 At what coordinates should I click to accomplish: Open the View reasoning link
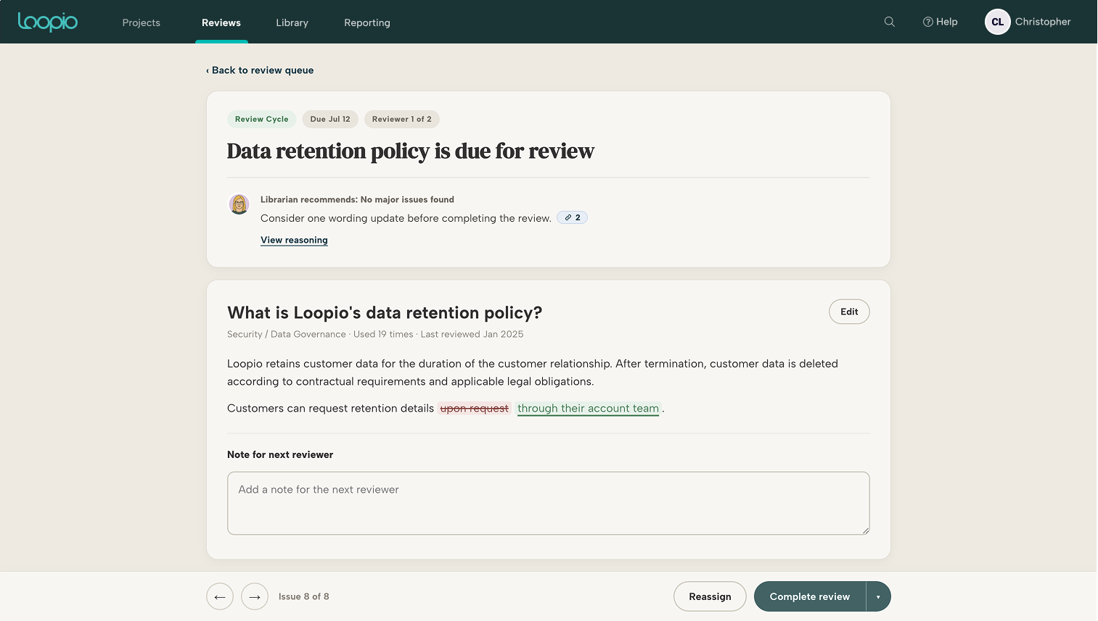(294, 240)
